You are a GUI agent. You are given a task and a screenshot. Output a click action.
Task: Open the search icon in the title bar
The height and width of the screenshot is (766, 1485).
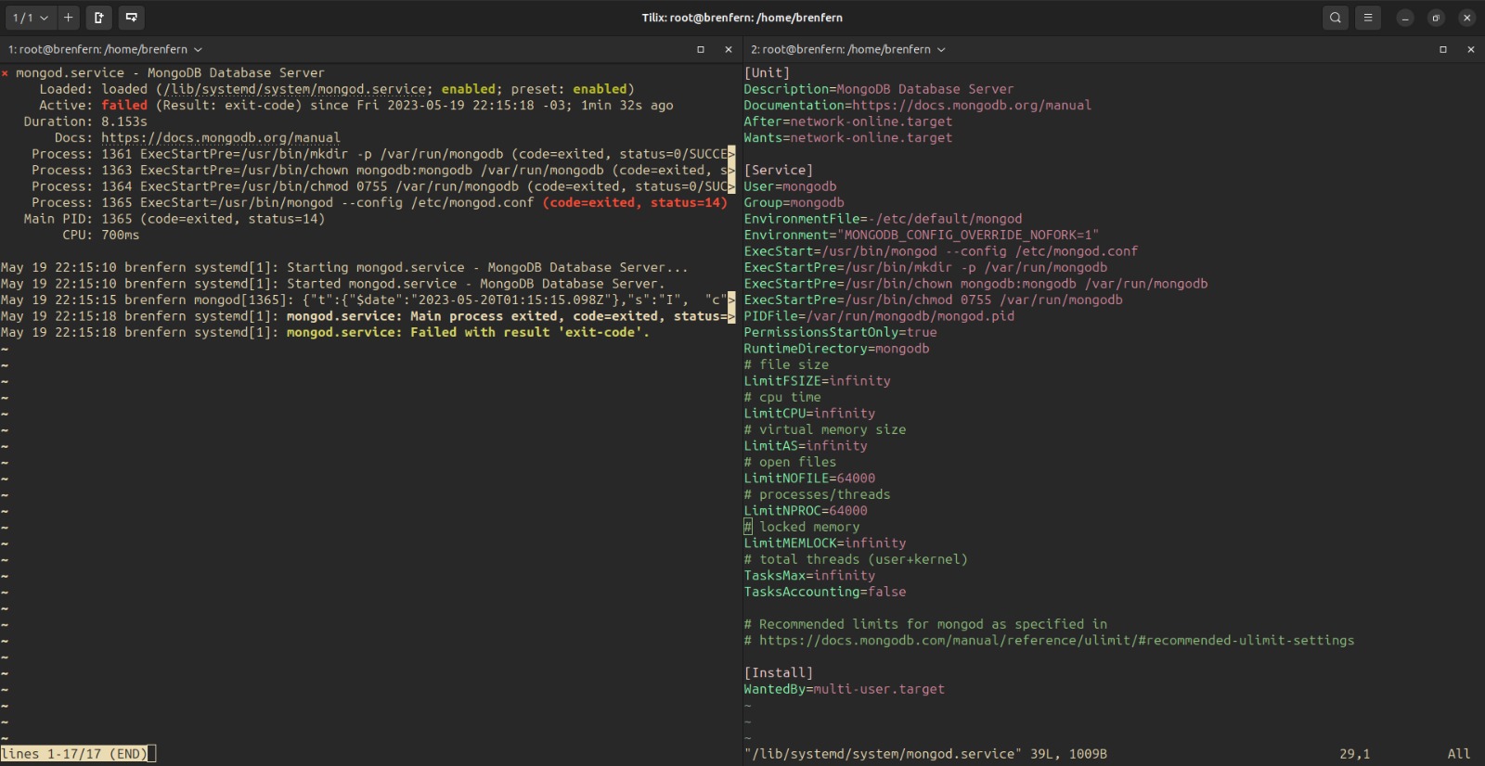pos(1335,18)
